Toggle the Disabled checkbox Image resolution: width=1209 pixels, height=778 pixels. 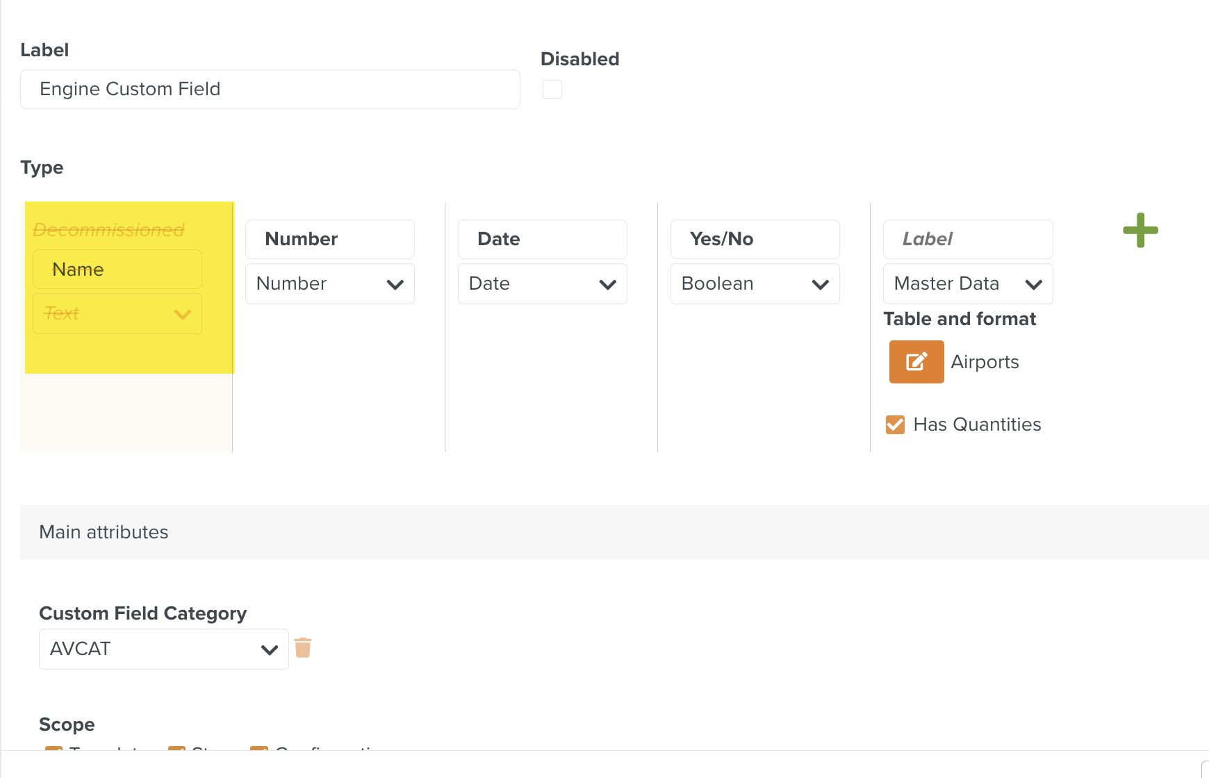click(552, 90)
